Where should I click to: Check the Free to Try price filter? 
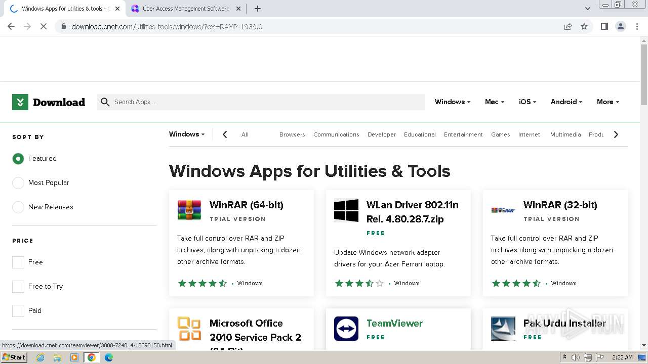pos(18,287)
